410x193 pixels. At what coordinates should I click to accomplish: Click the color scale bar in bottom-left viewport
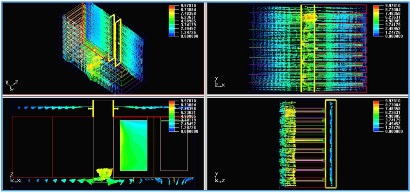(172, 116)
